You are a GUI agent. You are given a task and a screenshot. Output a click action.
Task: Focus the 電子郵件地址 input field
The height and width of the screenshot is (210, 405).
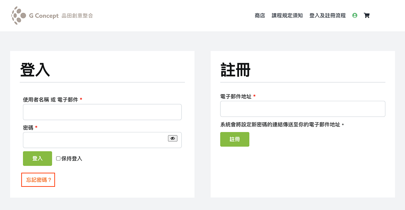(x=303, y=109)
